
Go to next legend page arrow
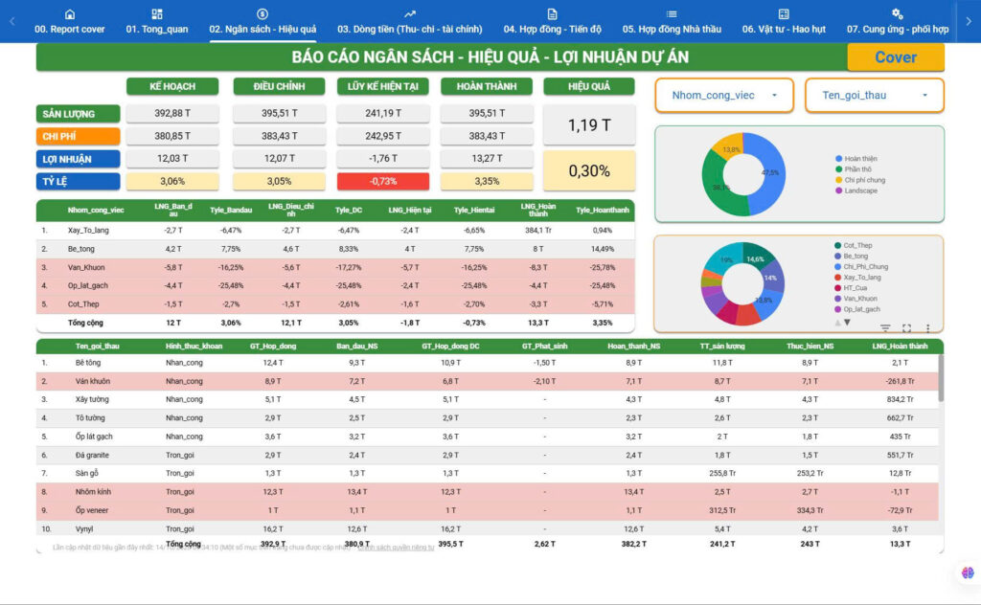pyautogui.click(x=847, y=323)
